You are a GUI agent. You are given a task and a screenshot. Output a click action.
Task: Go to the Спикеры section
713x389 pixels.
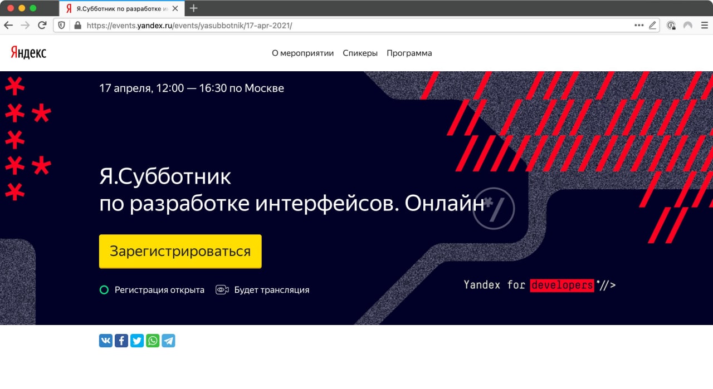tap(360, 53)
